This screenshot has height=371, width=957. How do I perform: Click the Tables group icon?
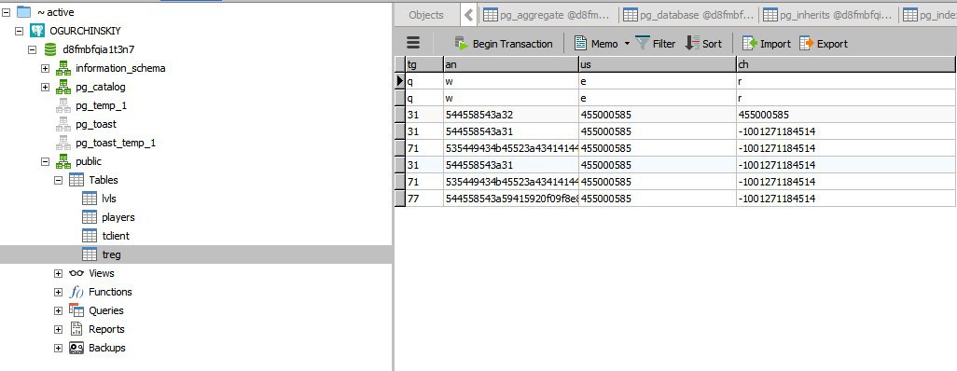[76, 179]
